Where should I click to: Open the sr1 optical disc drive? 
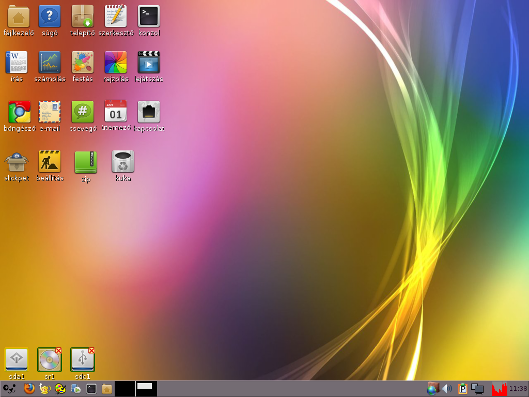[50, 360]
